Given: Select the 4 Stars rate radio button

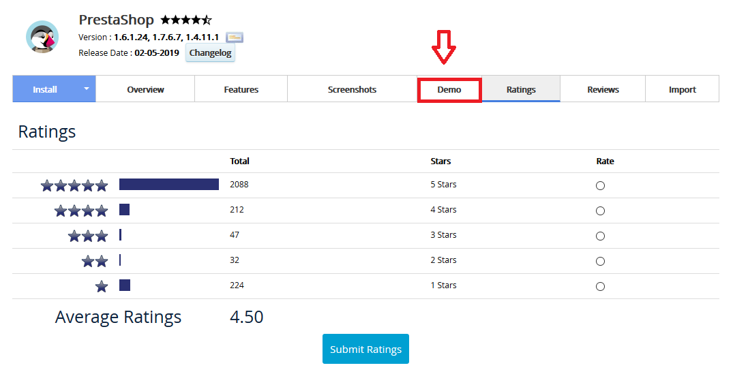Looking at the screenshot, I should pyautogui.click(x=600, y=211).
